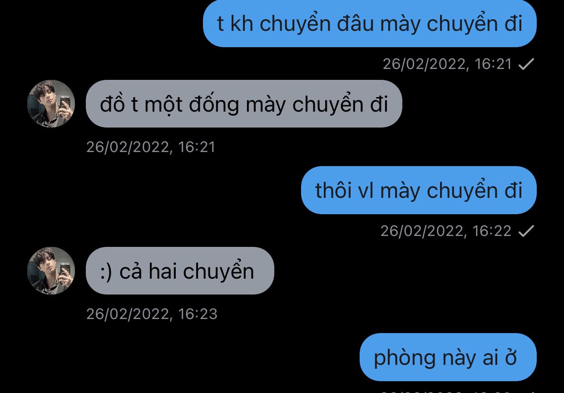
Task: Open profile photo next to ":) cả hai chuyển"
Action: click(51, 270)
